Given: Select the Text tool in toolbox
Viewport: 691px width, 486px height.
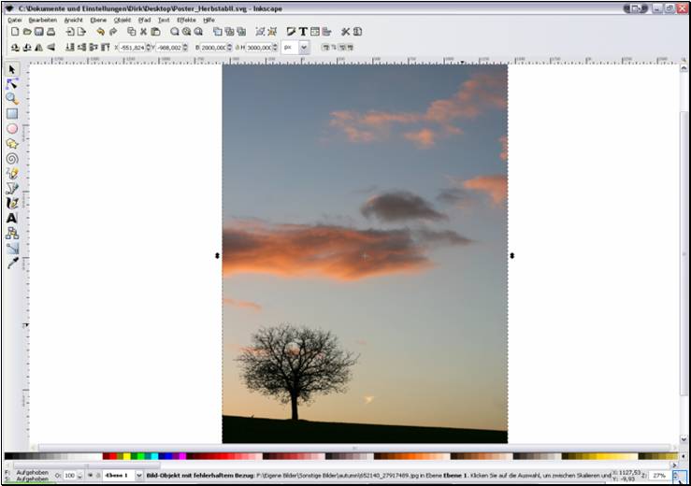Looking at the screenshot, I should [x=12, y=218].
